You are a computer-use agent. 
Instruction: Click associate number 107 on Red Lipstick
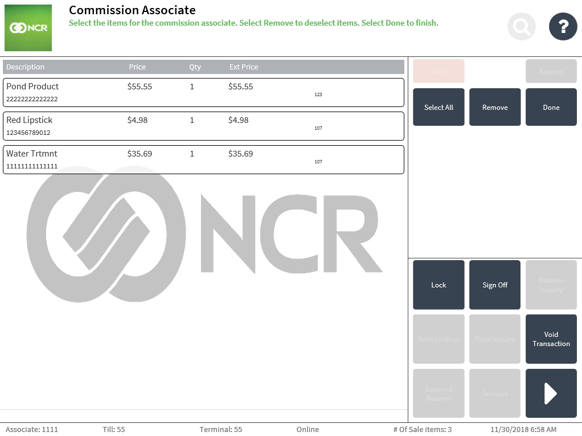(x=318, y=128)
